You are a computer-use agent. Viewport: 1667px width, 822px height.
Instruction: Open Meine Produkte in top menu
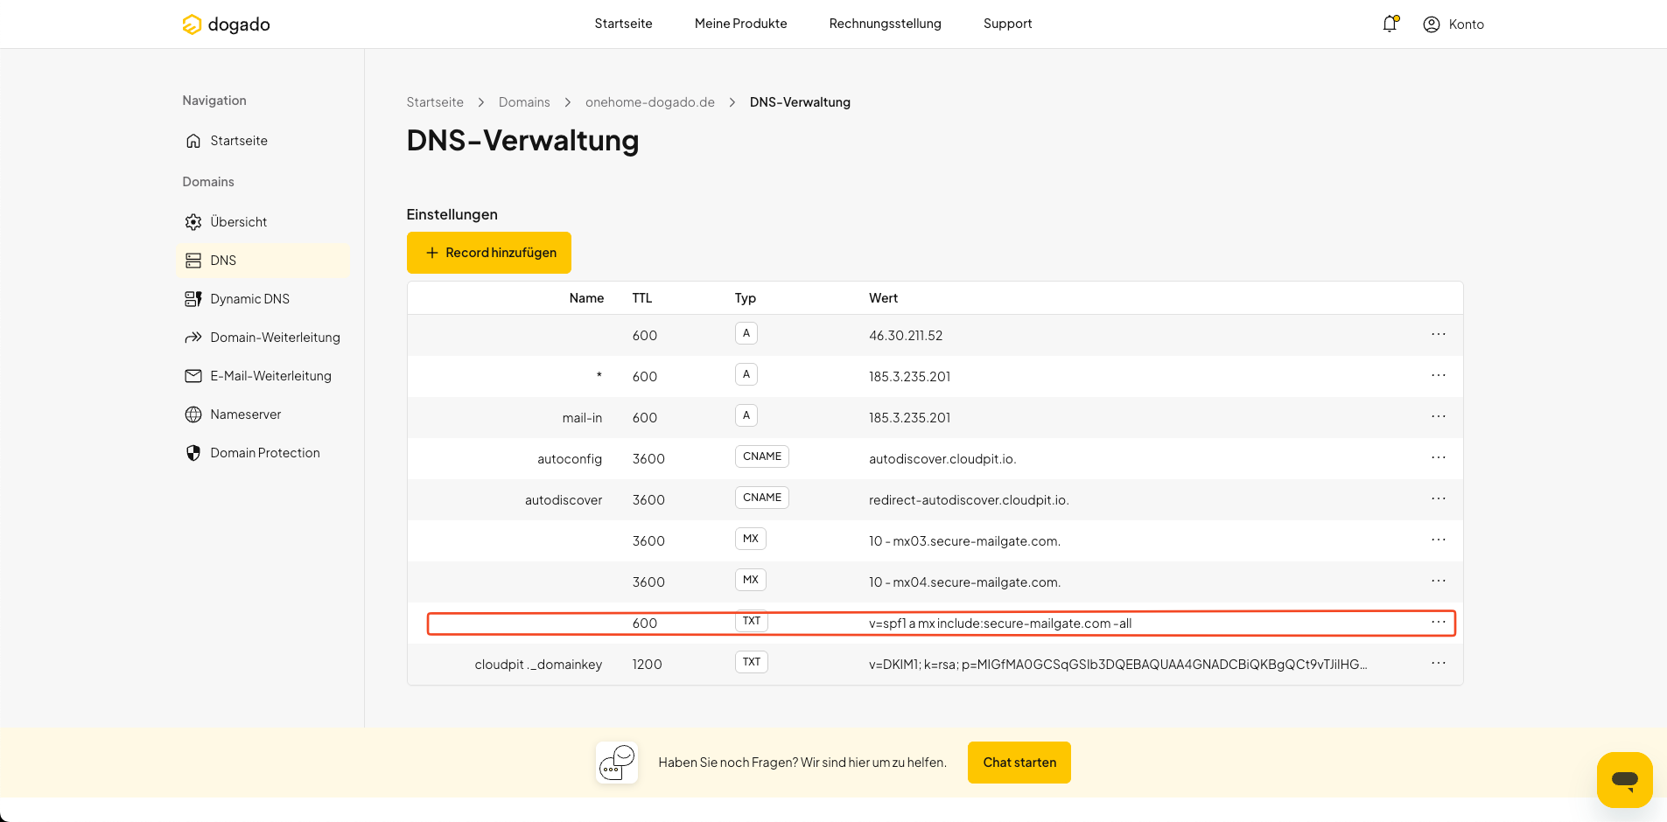point(740,24)
